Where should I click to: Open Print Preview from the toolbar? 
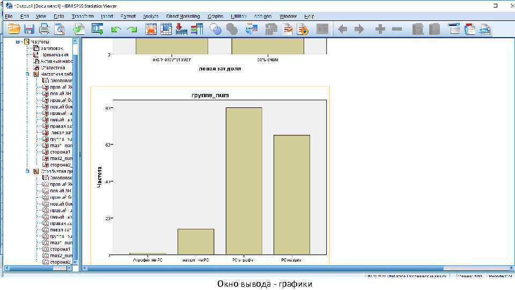pyautogui.click(x=60, y=29)
